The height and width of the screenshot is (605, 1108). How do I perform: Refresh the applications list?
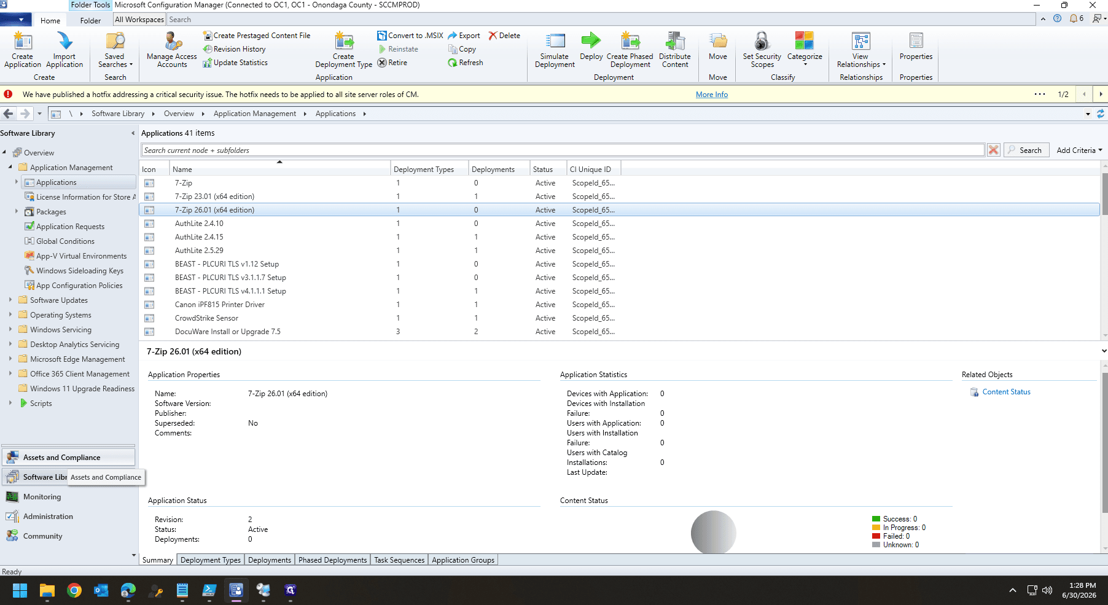click(x=466, y=63)
